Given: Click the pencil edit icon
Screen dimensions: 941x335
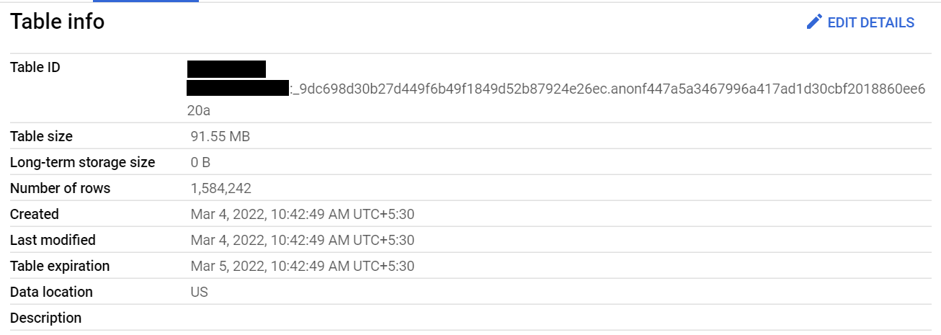Looking at the screenshot, I should 814,22.
